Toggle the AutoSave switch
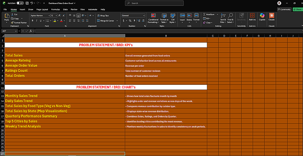303x156 pixels. pos(20,3)
